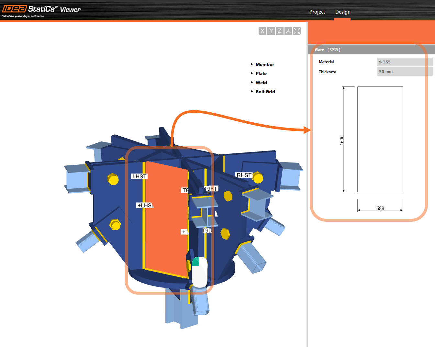
Task: Click the 688 width dimension text
Action: pyautogui.click(x=380, y=208)
